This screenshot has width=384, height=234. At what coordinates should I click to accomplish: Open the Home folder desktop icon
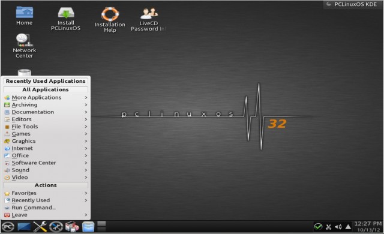(24, 16)
